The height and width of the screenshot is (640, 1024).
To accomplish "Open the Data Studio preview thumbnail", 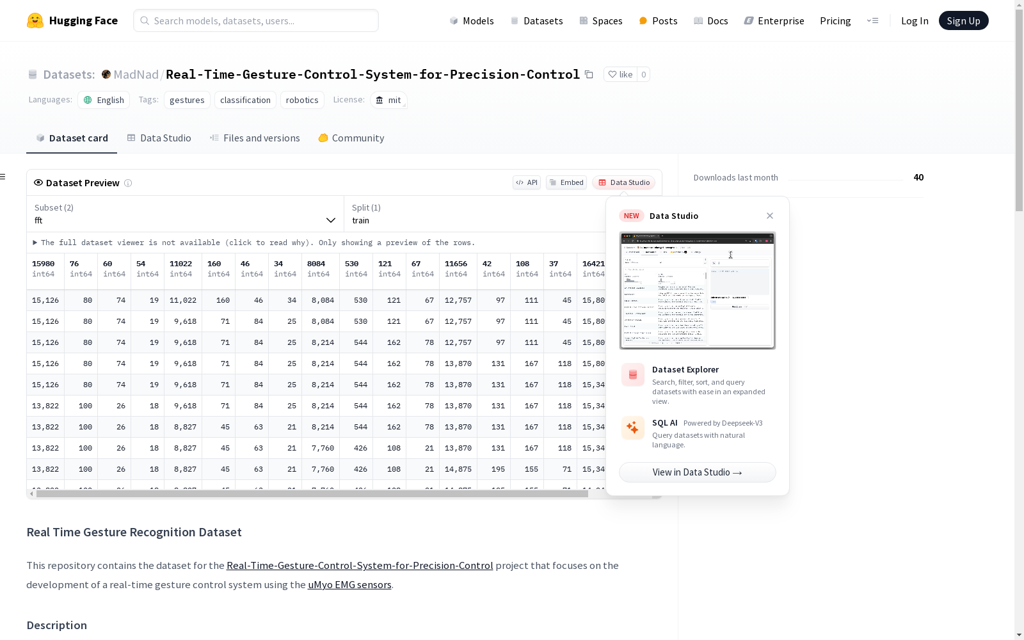I will coord(698,291).
